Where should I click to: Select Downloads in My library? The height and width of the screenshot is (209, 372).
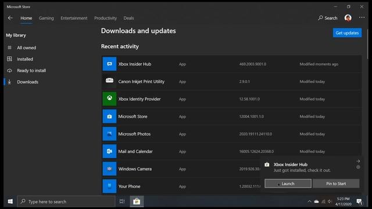point(27,82)
